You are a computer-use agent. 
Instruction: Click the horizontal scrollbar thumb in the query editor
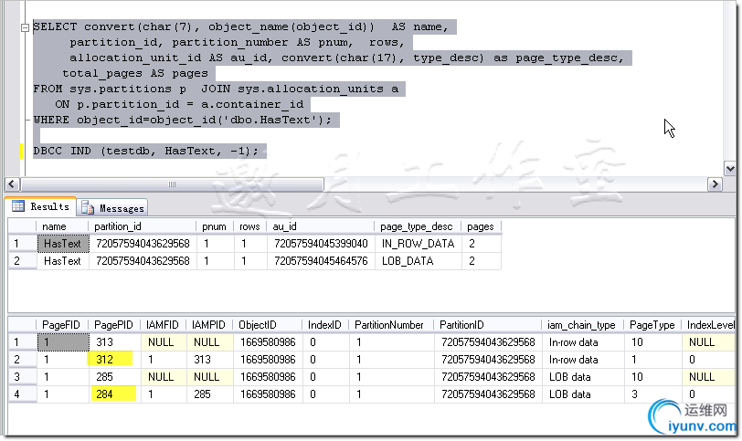(x=172, y=184)
